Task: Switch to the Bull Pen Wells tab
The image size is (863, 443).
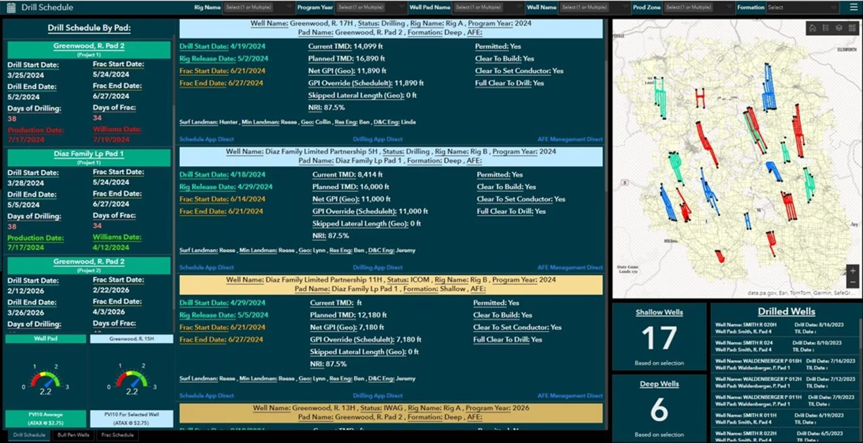Action: [73, 436]
